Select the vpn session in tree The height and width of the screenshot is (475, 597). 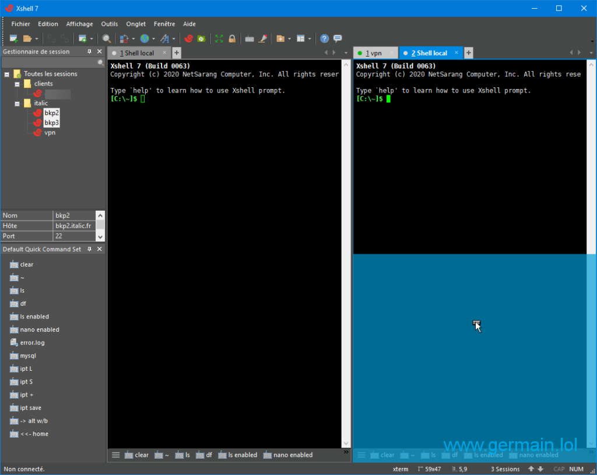[x=50, y=132]
